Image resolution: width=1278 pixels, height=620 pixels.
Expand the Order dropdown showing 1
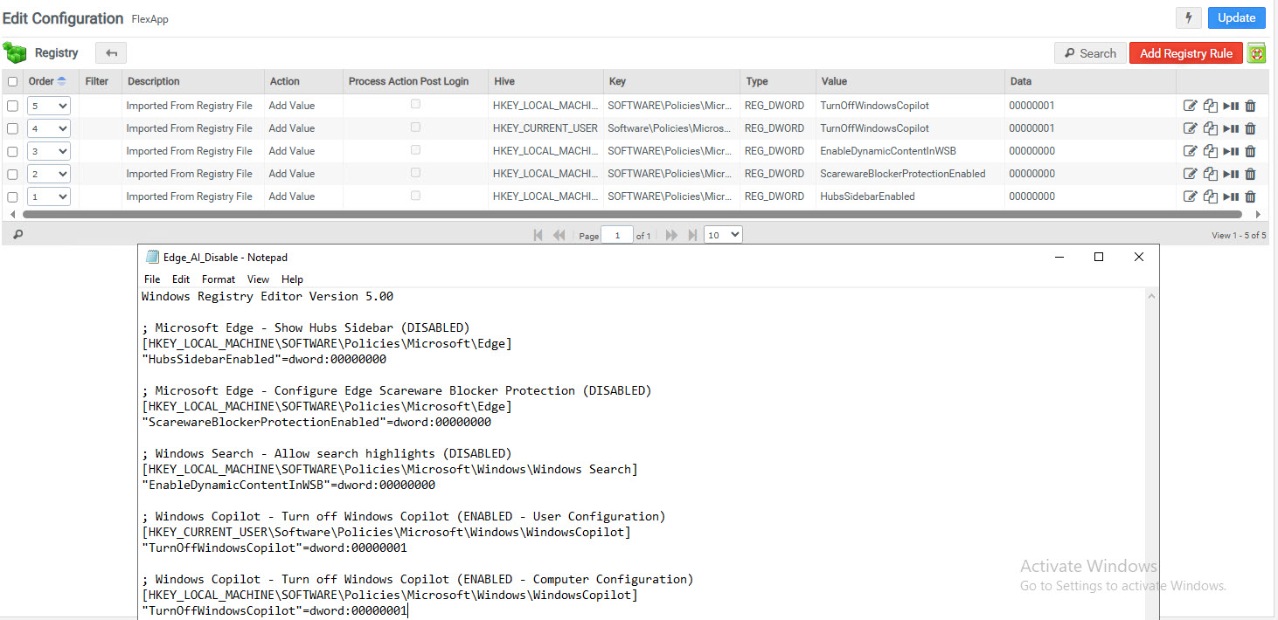point(48,196)
